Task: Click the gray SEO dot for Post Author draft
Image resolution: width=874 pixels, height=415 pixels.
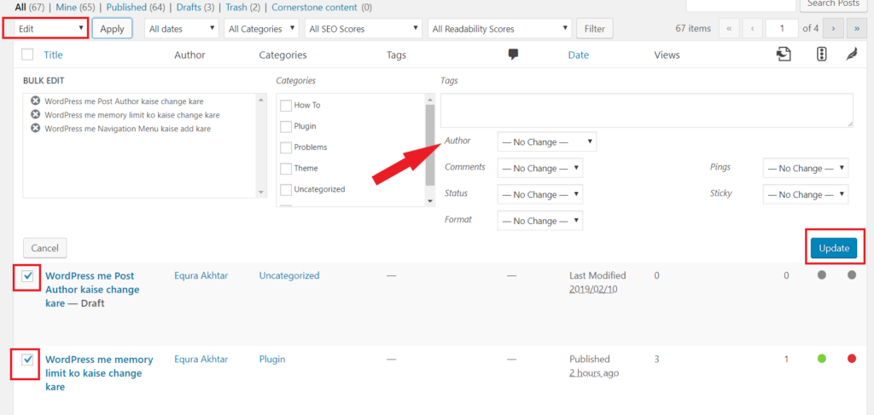Action: click(x=821, y=274)
